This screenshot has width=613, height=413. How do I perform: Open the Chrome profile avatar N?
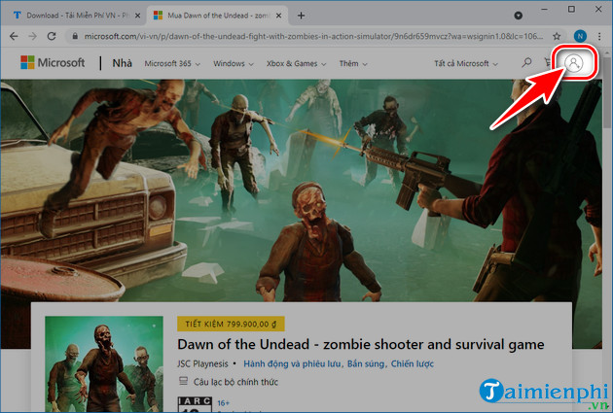pos(580,36)
